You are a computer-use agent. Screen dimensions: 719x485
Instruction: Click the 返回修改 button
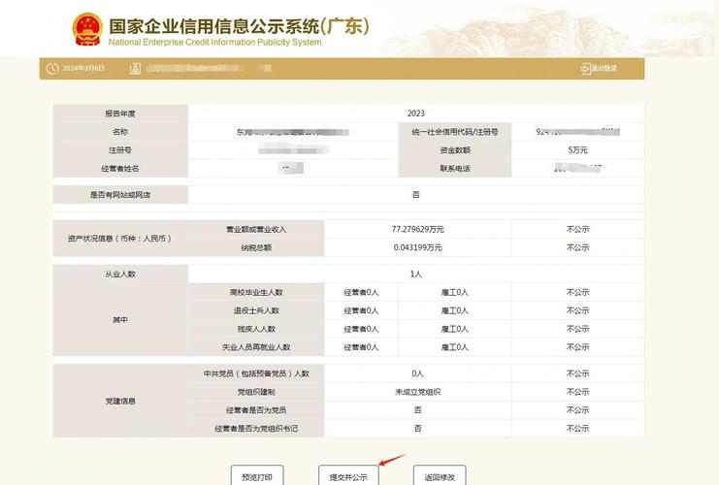440,476
